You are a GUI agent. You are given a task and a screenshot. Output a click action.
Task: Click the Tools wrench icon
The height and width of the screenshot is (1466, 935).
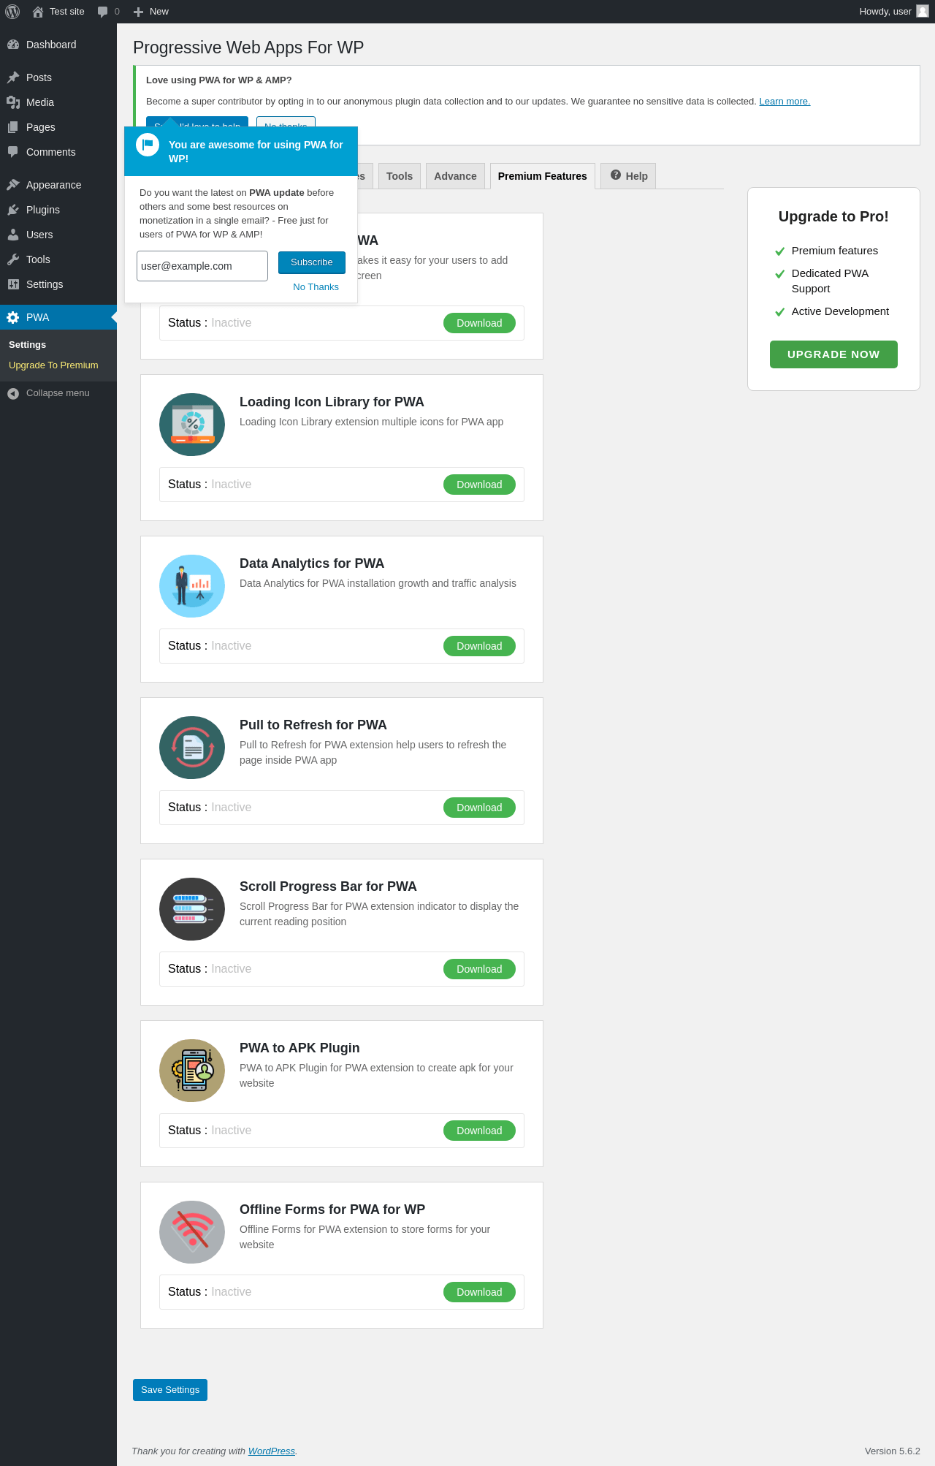tap(13, 259)
